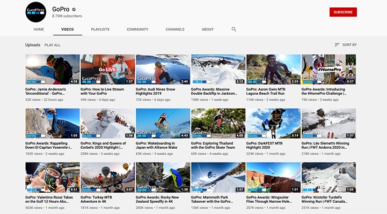Click the search magnifier icon in channel tabs

point(234,29)
